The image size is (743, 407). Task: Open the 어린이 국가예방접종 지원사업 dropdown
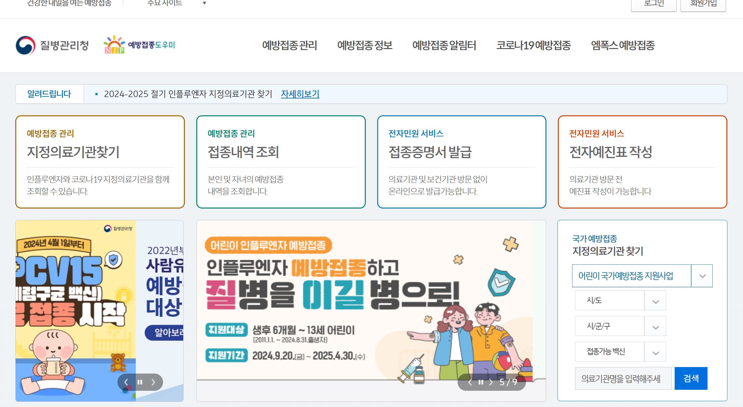tap(702, 275)
